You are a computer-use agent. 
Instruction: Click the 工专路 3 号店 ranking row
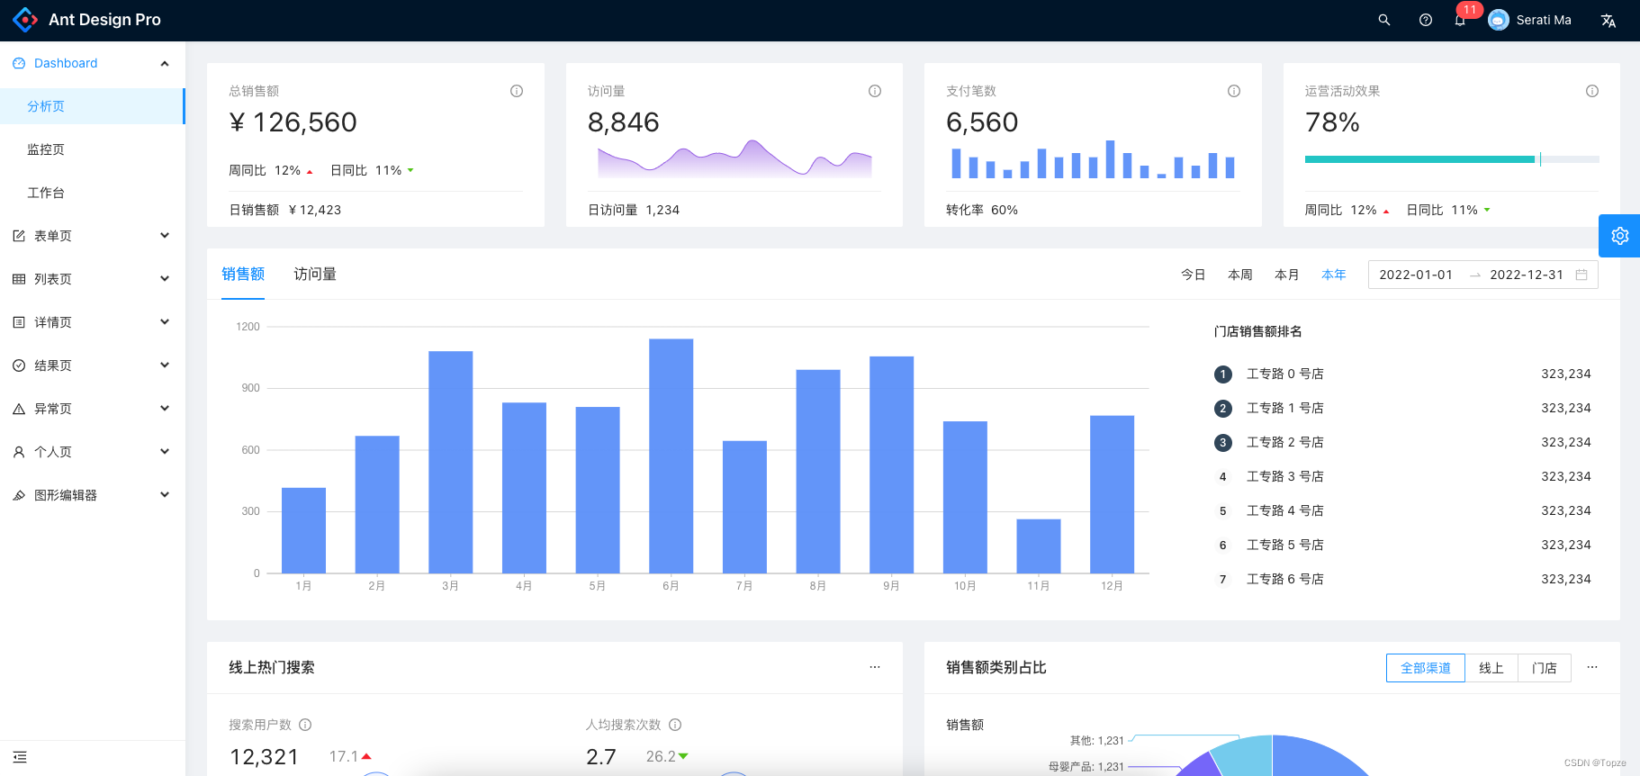1402,476
